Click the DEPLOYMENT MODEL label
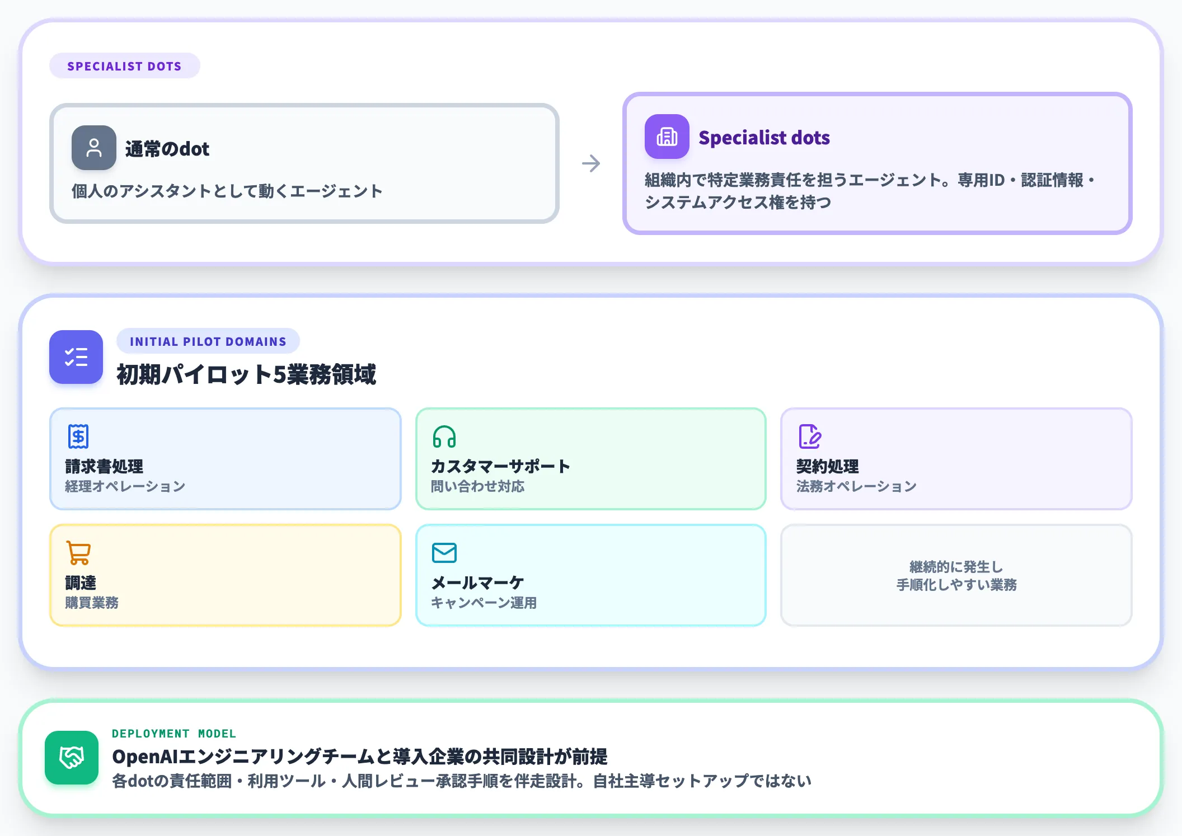The image size is (1182, 836). pos(174,734)
